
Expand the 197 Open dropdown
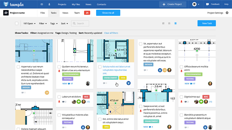point(29,24)
